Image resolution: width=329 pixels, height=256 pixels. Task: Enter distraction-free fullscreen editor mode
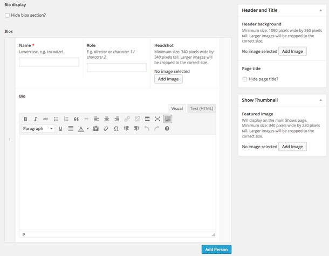point(157,119)
